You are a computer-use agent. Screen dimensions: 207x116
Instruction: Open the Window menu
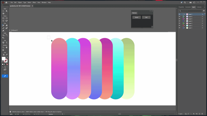(44, 3)
